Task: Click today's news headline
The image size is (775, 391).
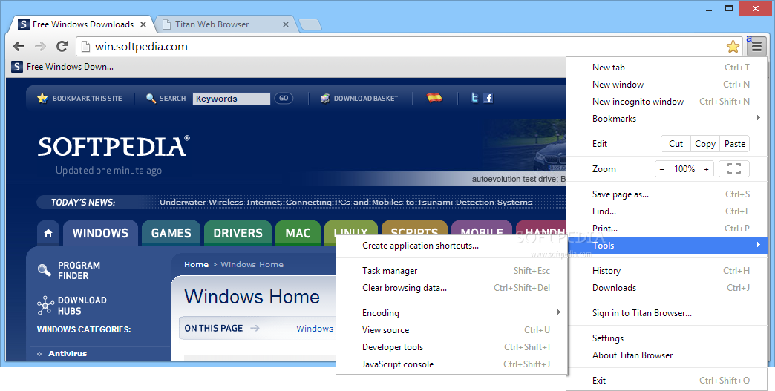Action: (345, 203)
